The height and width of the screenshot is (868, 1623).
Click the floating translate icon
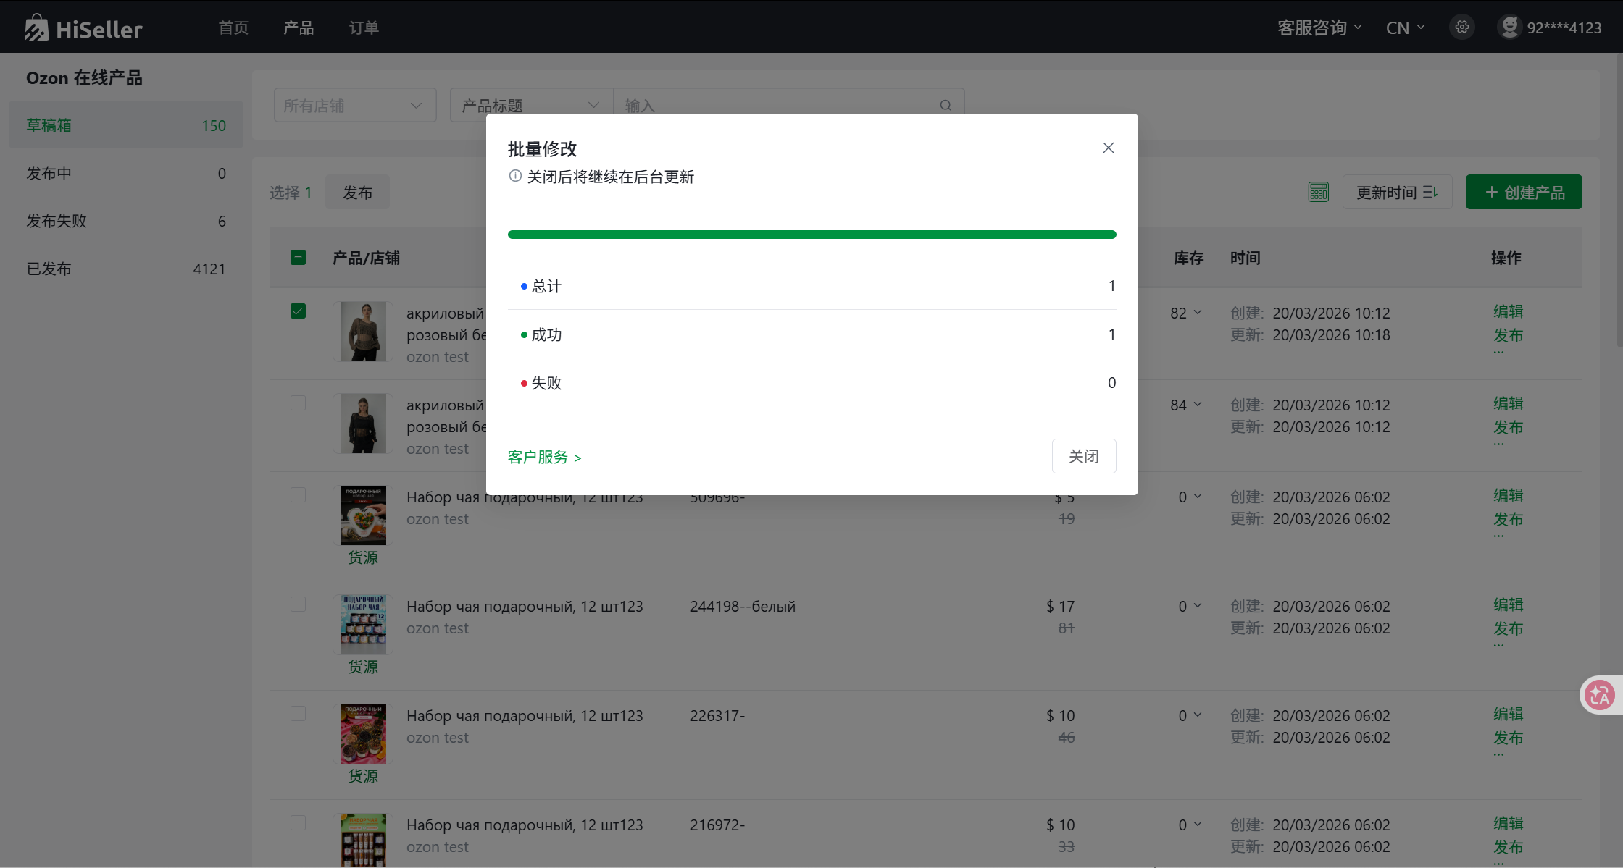pos(1599,695)
